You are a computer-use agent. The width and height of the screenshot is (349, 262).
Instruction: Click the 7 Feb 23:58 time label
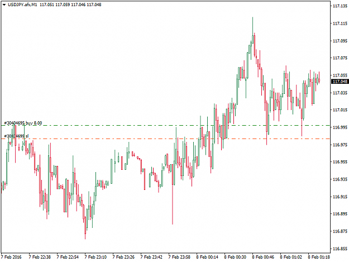tap(179, 257)
